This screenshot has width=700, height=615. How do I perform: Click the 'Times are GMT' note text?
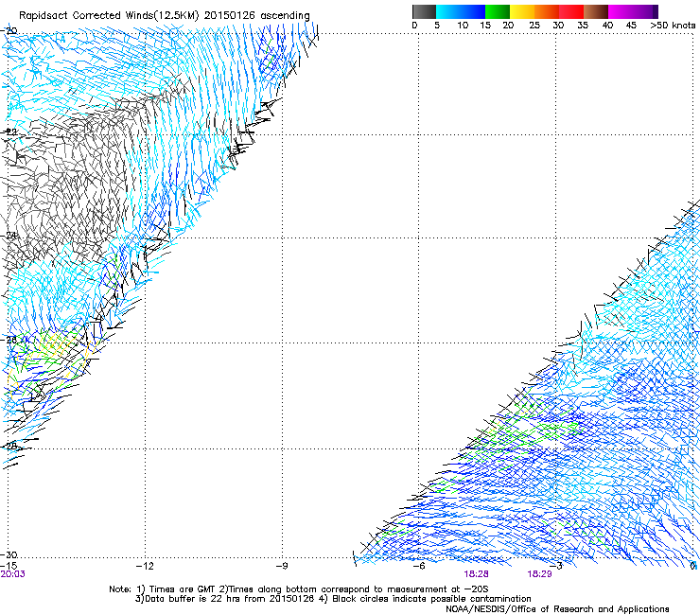(x=184, y=589)
